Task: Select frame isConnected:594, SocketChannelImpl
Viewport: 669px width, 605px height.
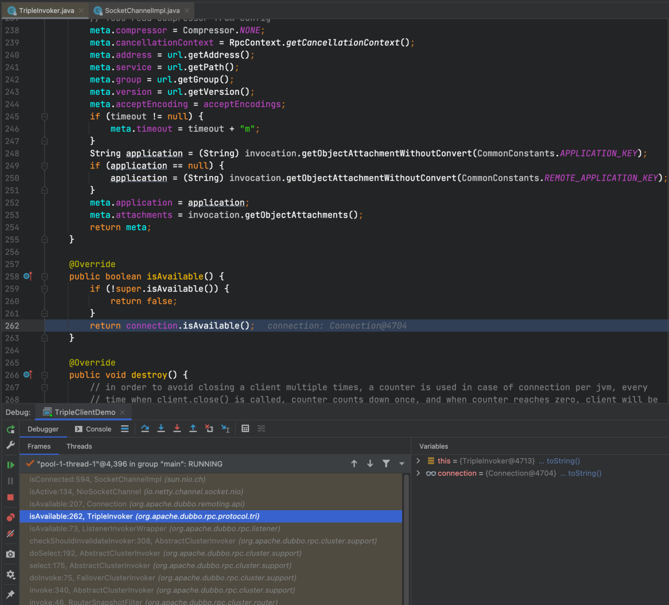Action: pyautogui.click(x=211, y=479)
